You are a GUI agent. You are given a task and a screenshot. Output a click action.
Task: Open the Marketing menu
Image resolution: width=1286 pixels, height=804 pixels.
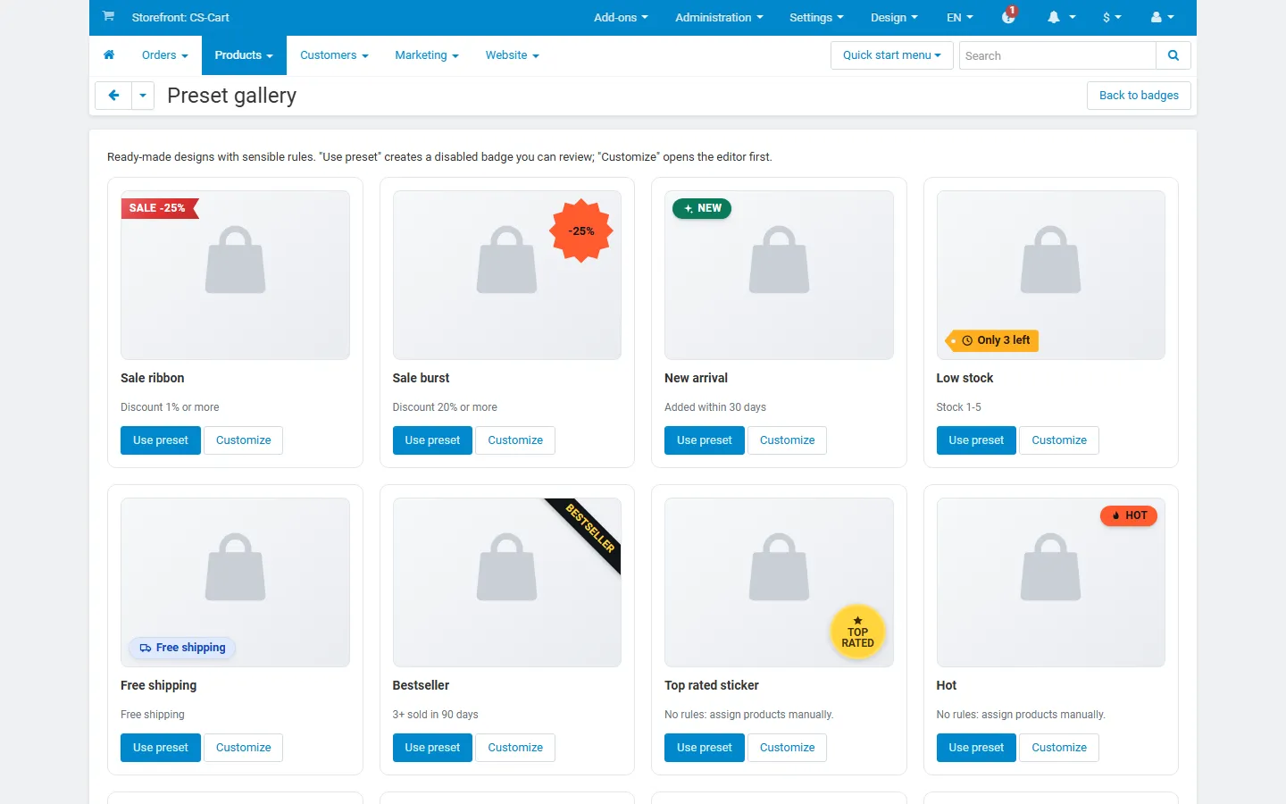(427, 55)
